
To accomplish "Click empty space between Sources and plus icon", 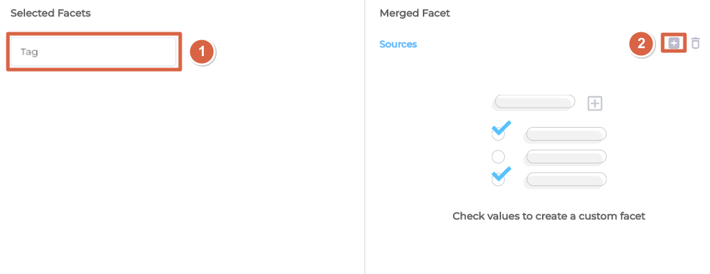I will pos(520,44).
